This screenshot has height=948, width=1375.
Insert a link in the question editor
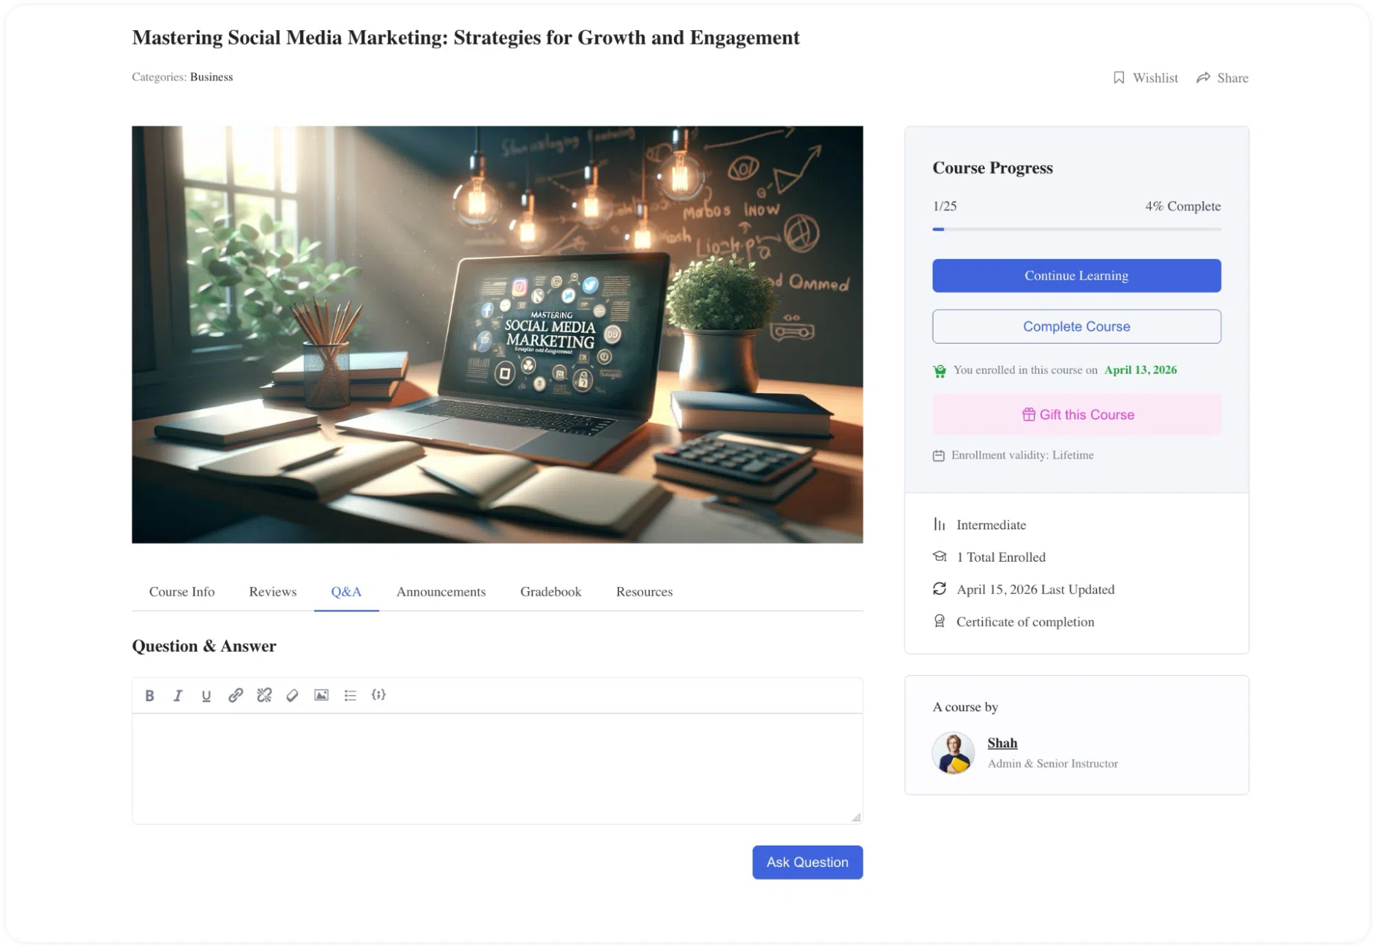click(x=235, y=695)
